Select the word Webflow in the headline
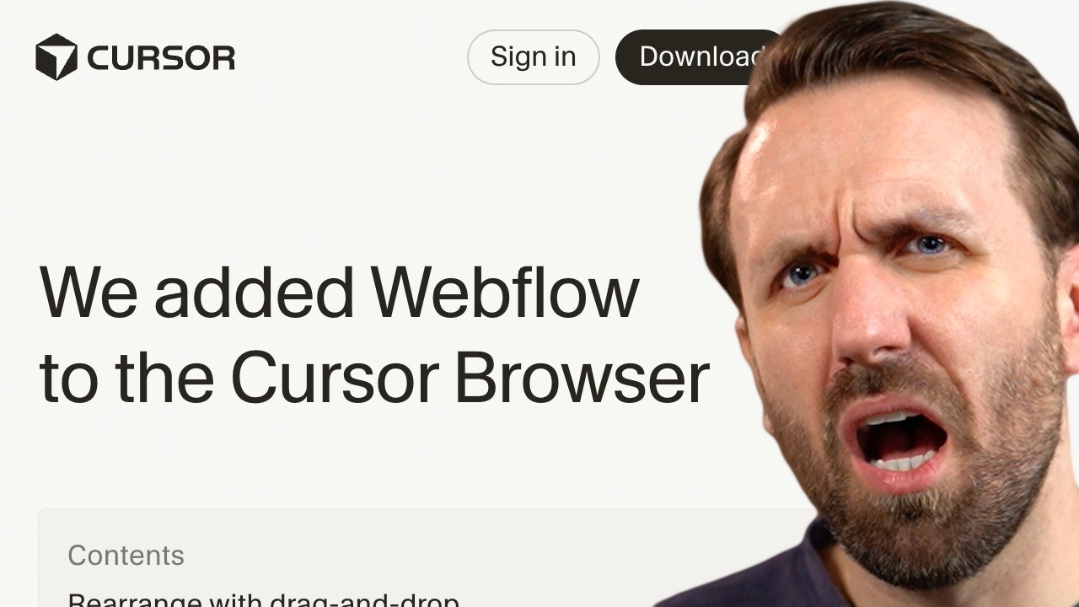Viewport: 1079px width, 607px height. pos(504,292)
